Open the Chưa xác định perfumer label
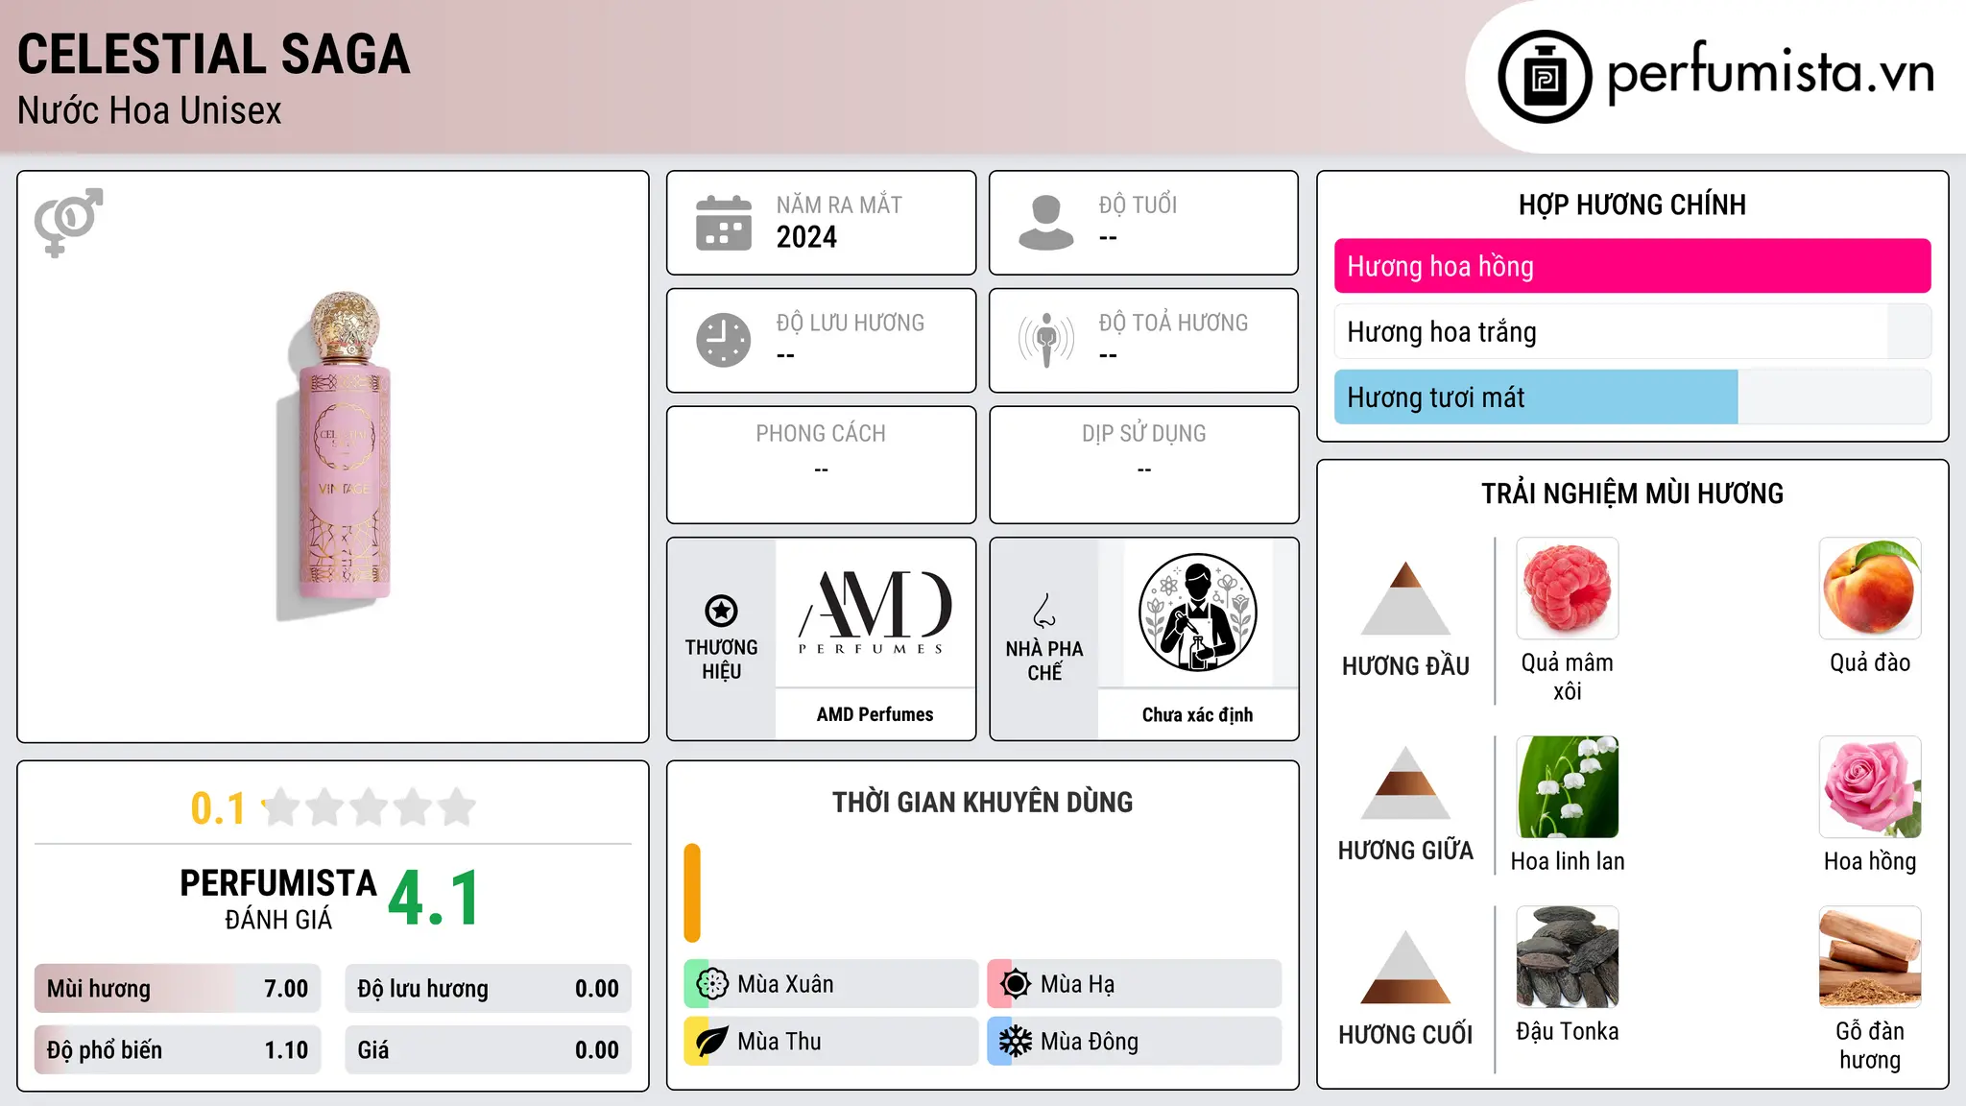1966x1106 pixels. (x=1197, y=714)
